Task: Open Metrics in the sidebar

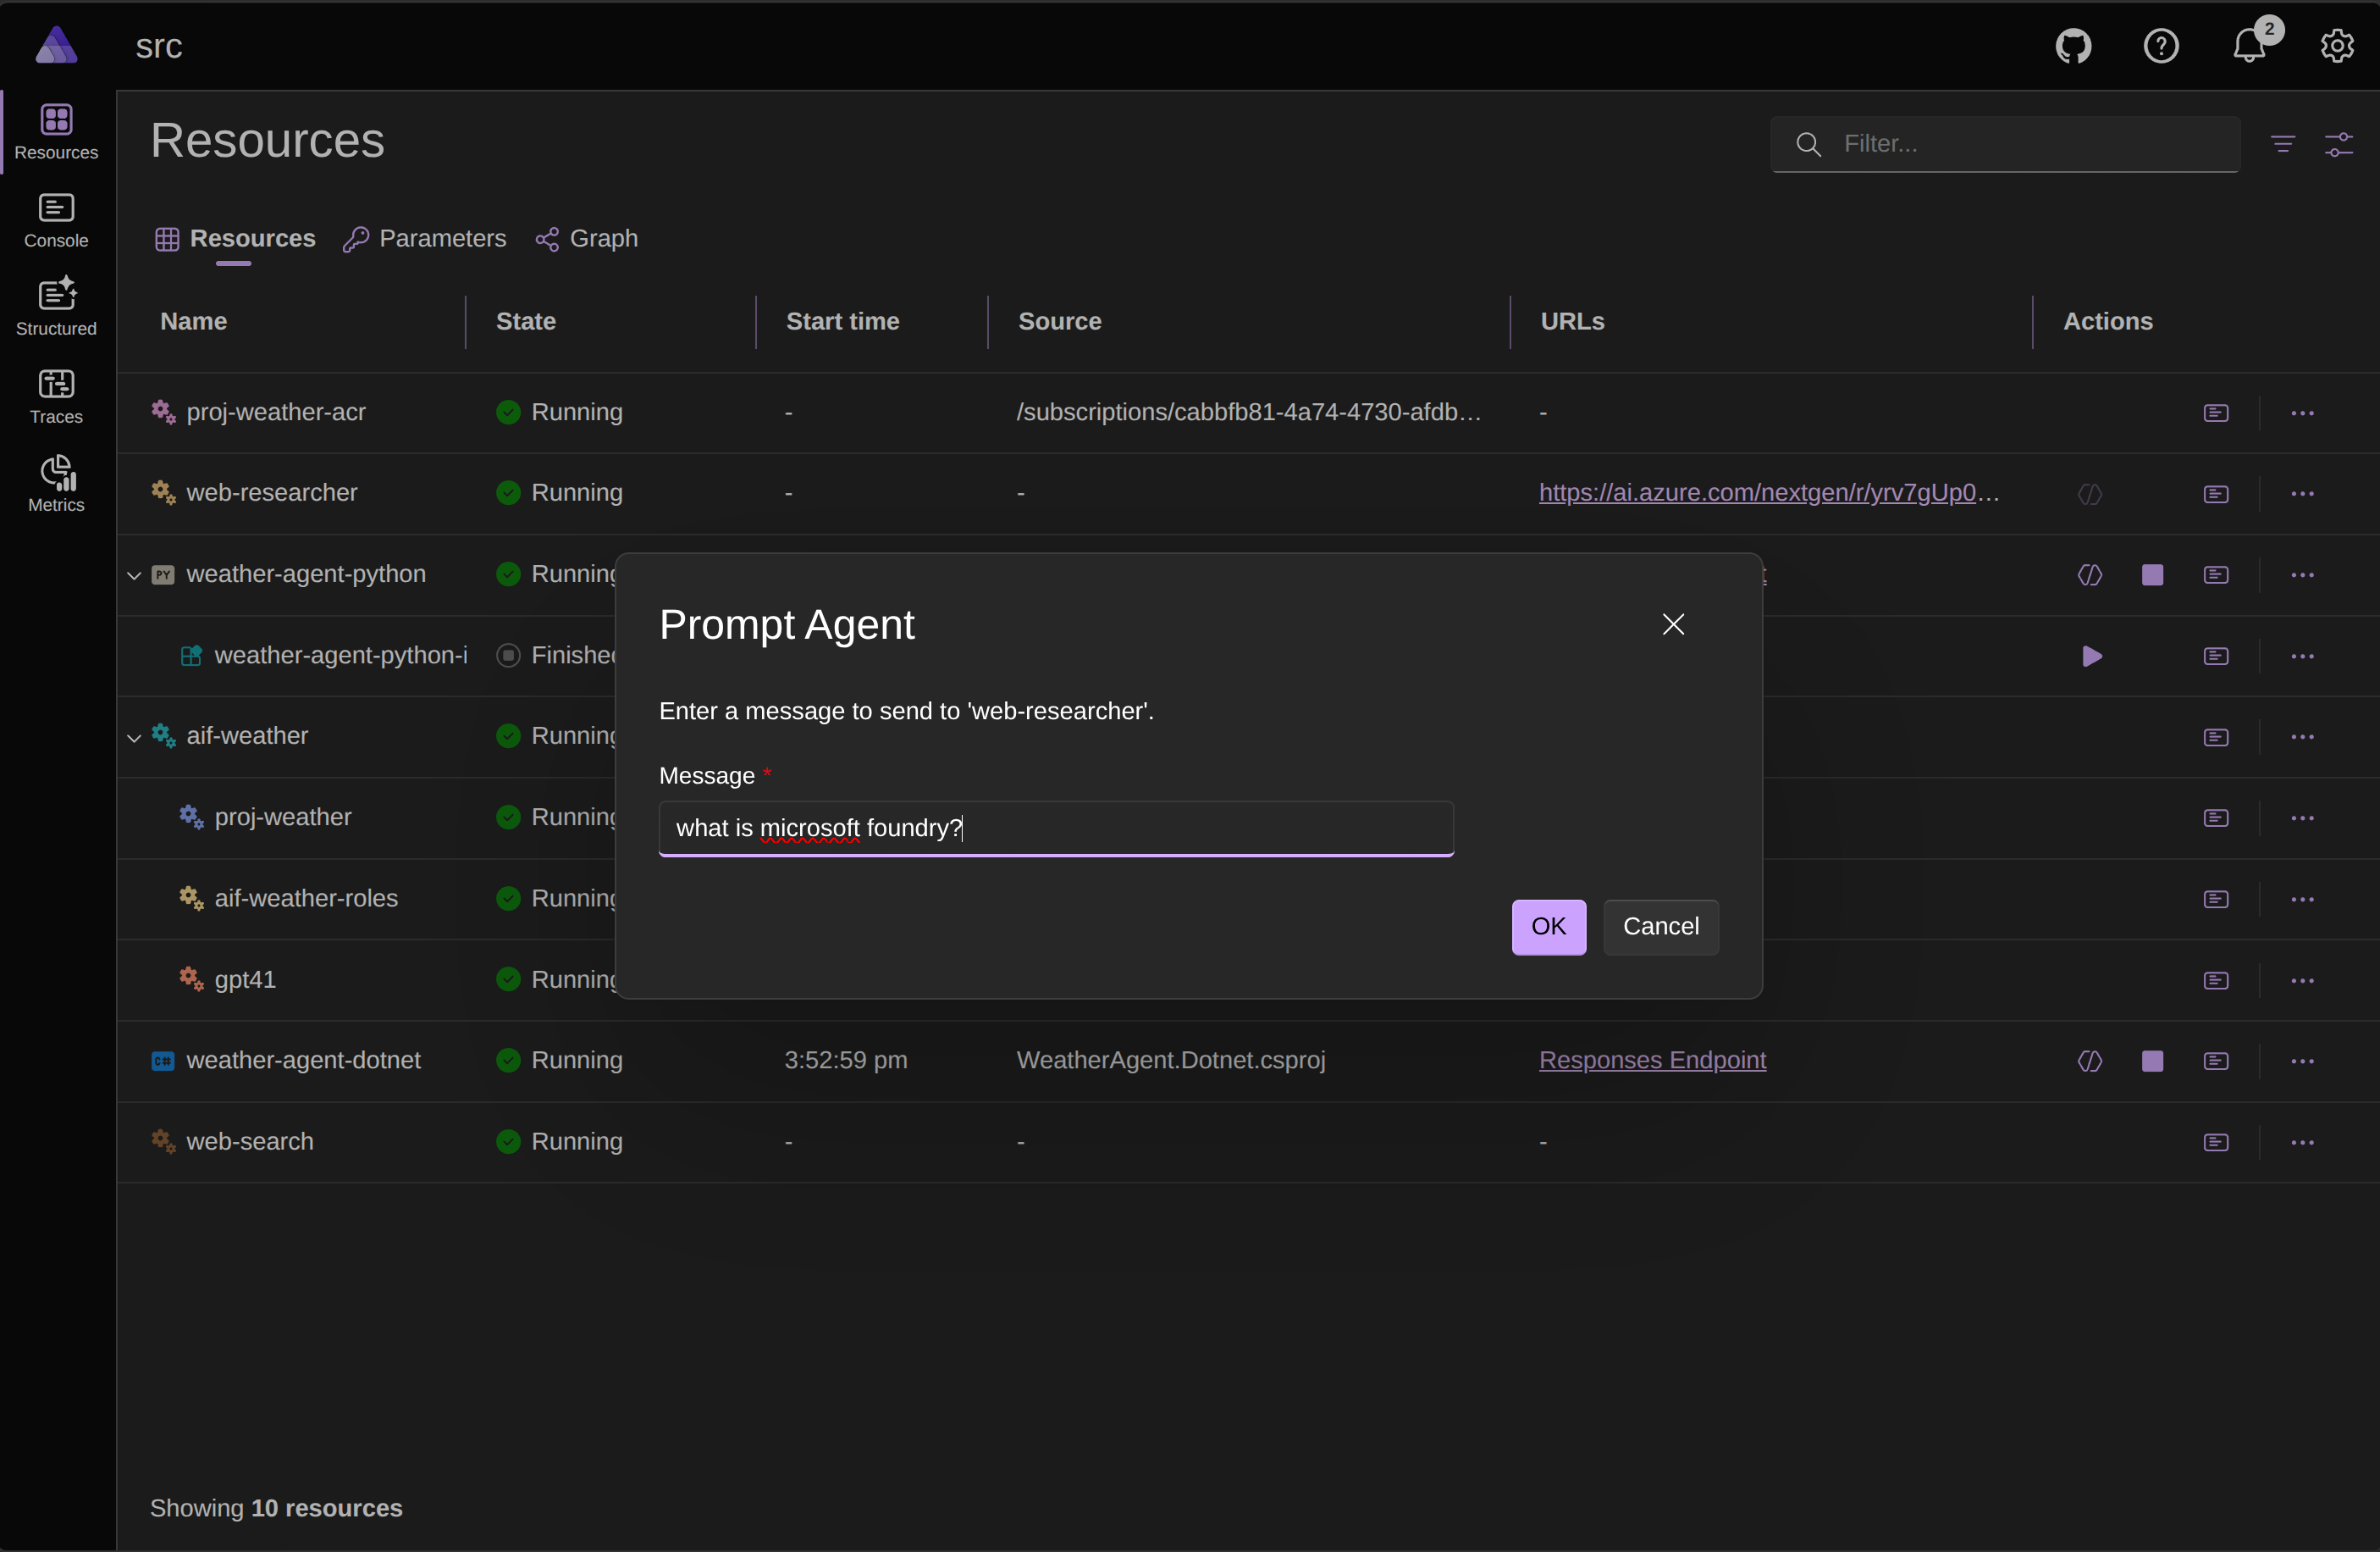Action: tap(56, 485)
